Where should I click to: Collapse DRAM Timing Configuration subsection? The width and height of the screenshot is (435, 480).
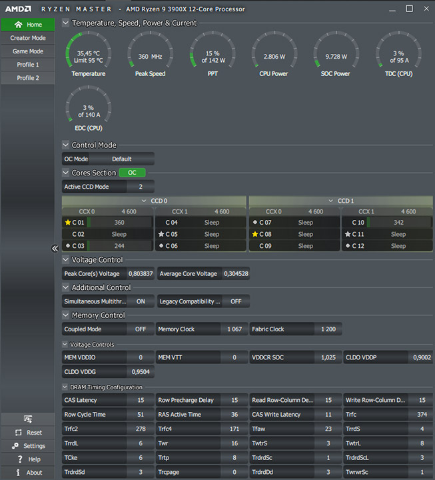[65, 387]
